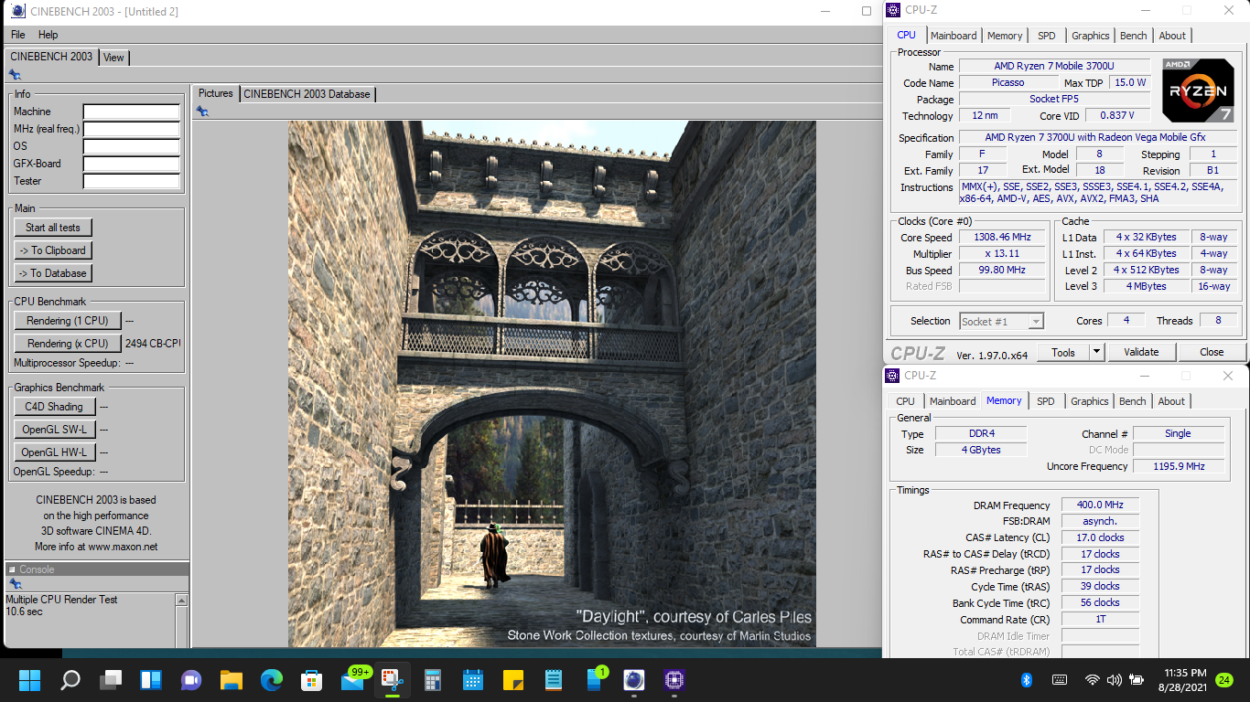Click the Bluetooth tray icon

[1027, 680]
